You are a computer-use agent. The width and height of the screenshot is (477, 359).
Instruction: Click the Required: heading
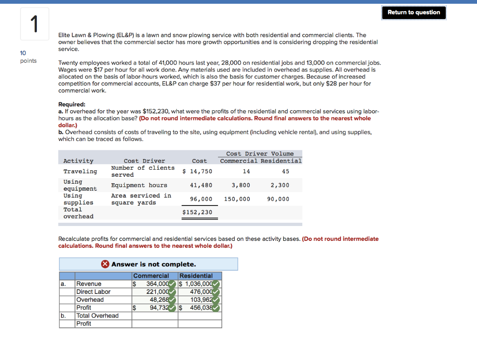72,105
